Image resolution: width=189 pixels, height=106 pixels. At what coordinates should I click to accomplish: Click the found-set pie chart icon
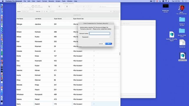[x=33, y=6]
